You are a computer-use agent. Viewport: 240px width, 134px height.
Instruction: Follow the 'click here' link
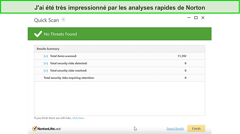click(78, 118)
